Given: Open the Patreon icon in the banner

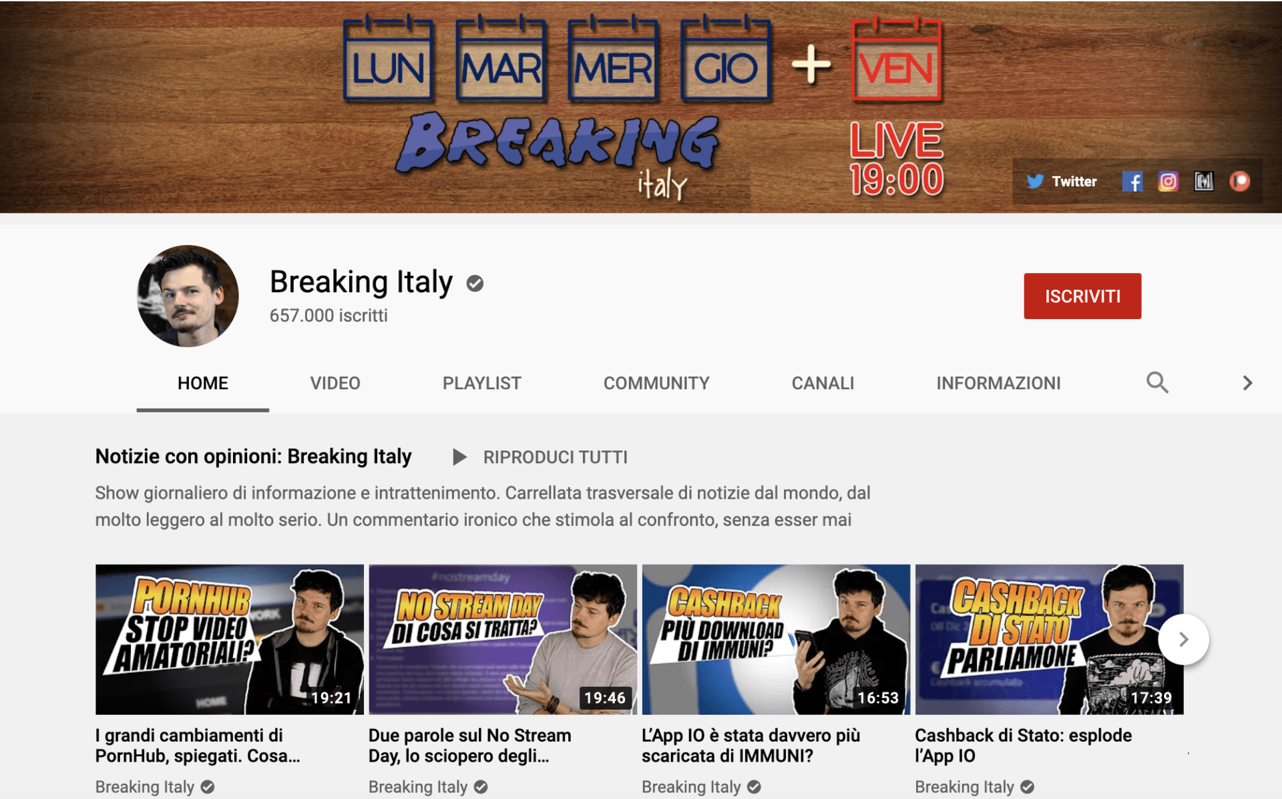Looking at the screenshot, I should click(x=1239, y=182).
